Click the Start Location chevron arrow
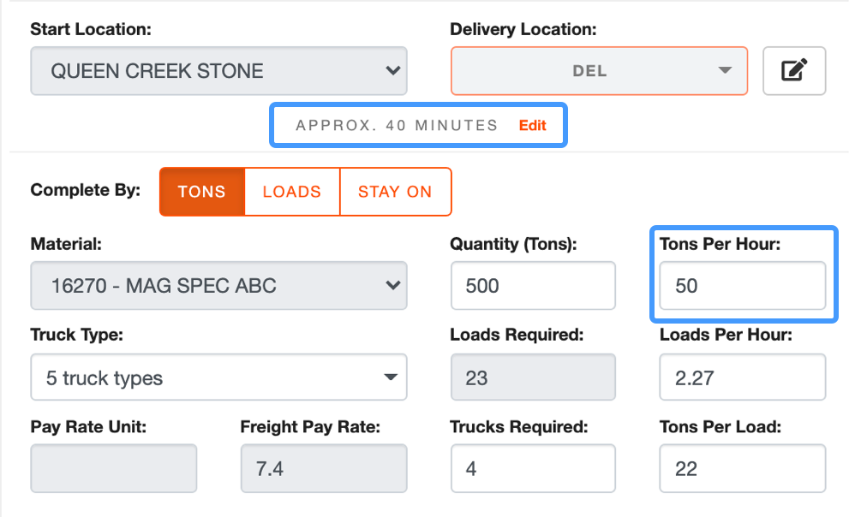The height and width of the screenshot is (517, 855). [392, 71]
